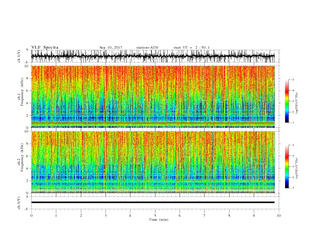Click the "4" kHz tick on ch.1 frequency axis
Viewport: 314px width, 242px height.
(x=28, y=103)
